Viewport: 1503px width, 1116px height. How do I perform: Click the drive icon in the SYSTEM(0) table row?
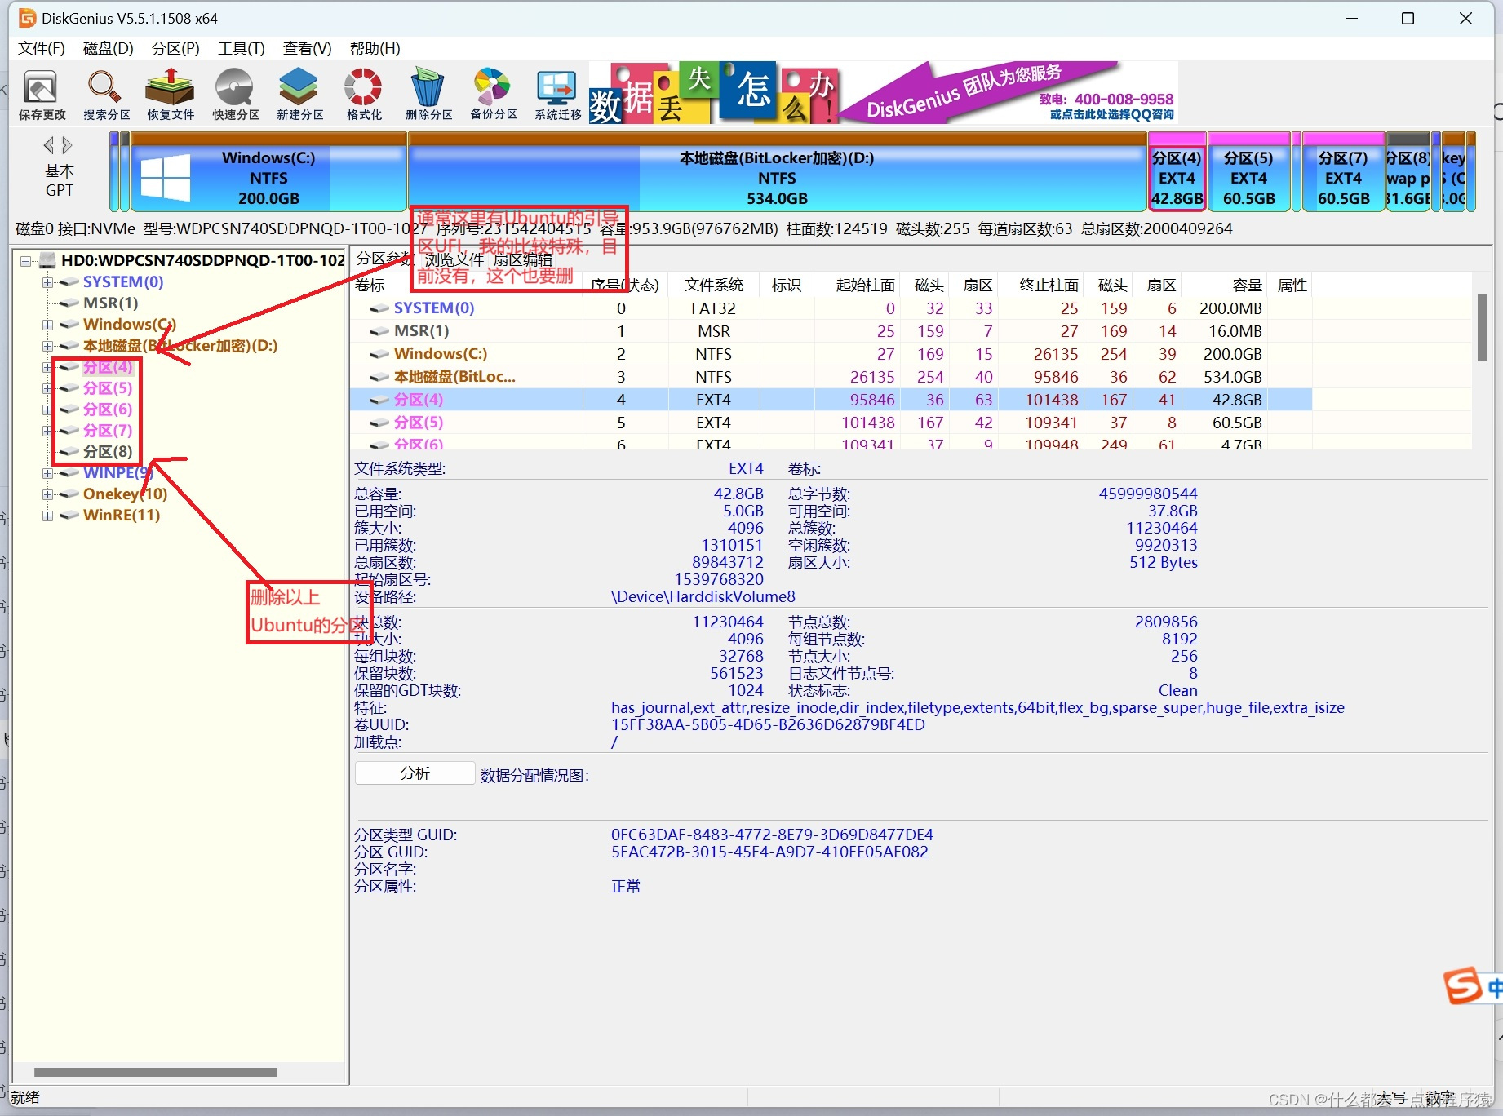point(379,308)
